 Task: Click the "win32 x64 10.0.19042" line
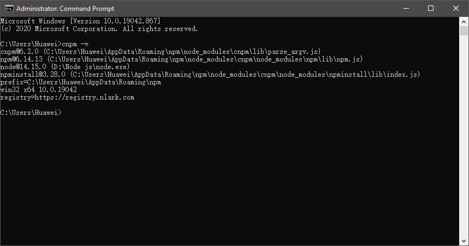38,90
